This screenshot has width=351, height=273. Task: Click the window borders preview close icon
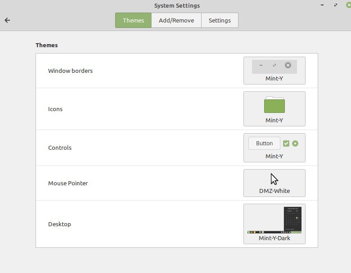(288, 65)
